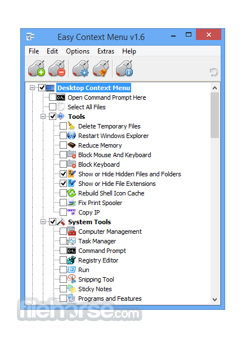Uncheck the System Tools group checkbox

[52, 221]
